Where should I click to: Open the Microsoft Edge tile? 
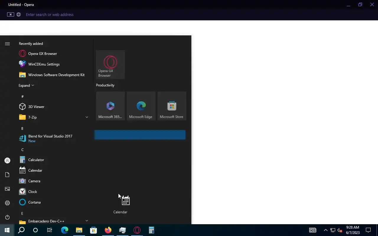pyautogui.click(x=141, y=106)
